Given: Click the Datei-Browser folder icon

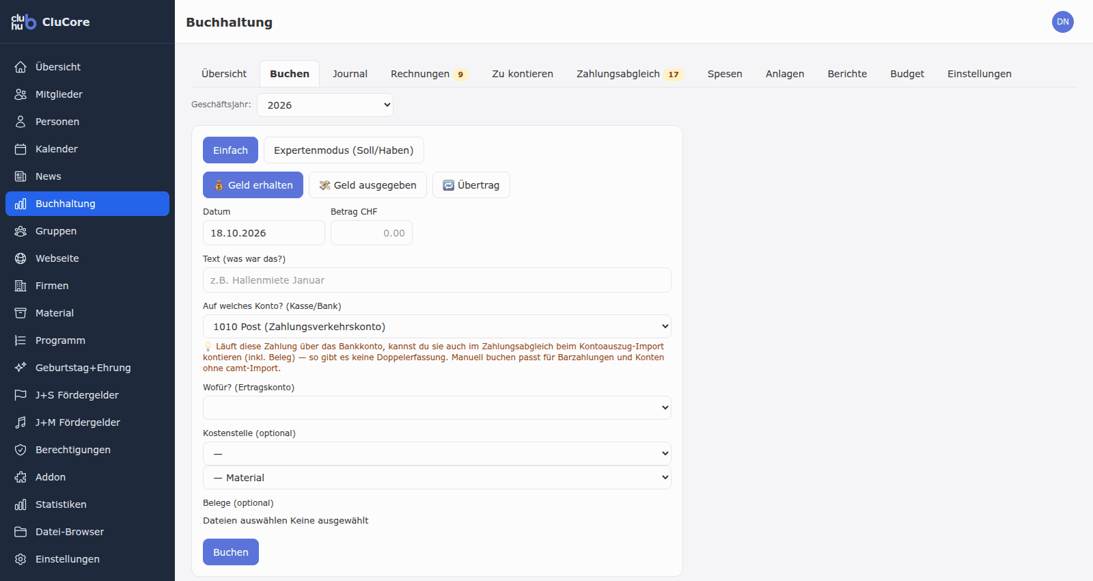Looking at the screenshot, I should coord(20,532).
